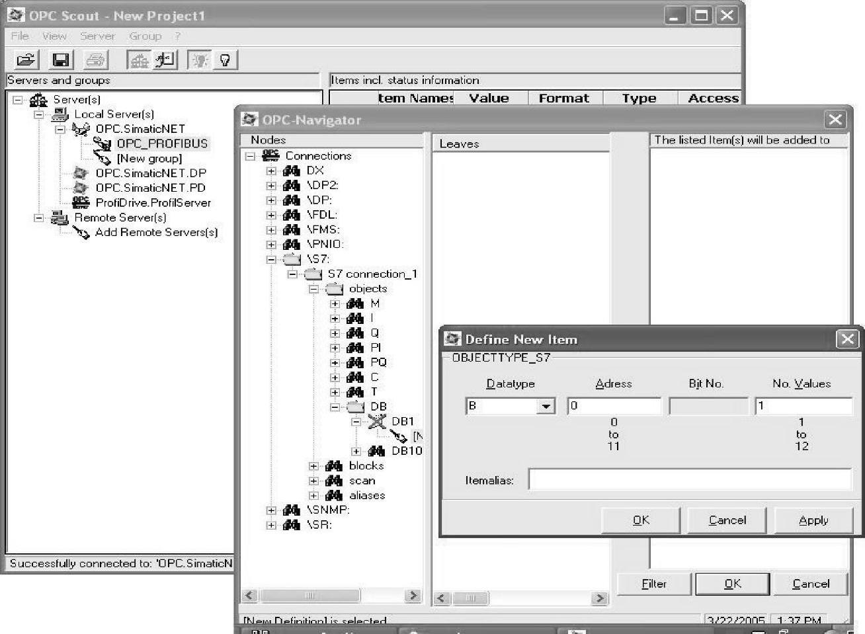Image resolution: width=865 pixels, height=634 pixels.
Task: Expand the blocks node
Action: [x=313, y=466]
